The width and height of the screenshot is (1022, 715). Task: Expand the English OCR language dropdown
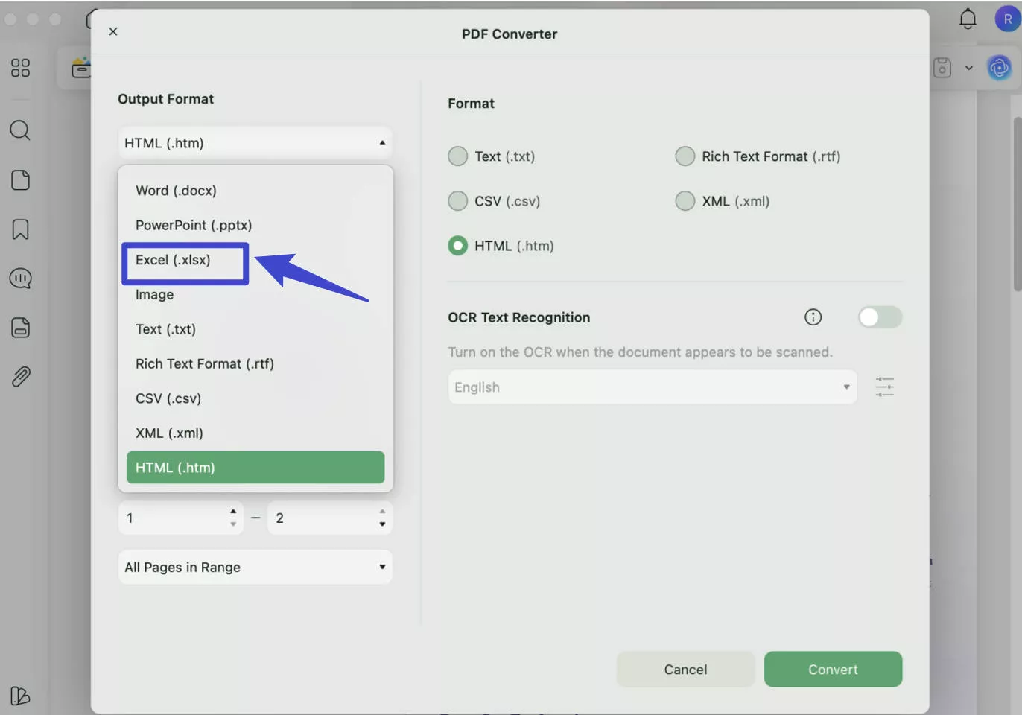pos(652,387)
